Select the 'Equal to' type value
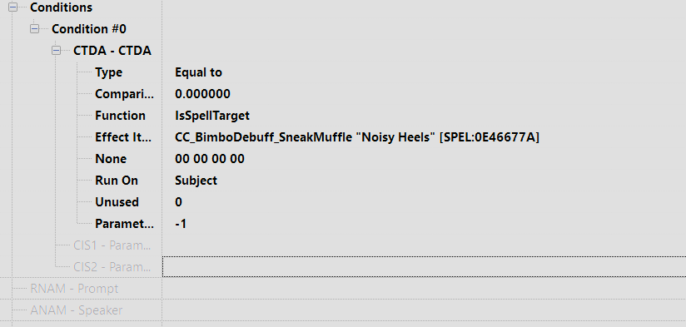The image size is (686, 327). [199, 72]
